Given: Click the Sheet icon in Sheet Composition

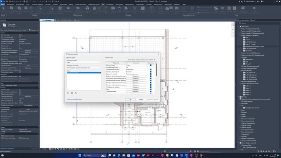Looking at the screenshot, I should click(x=167, y=8).
